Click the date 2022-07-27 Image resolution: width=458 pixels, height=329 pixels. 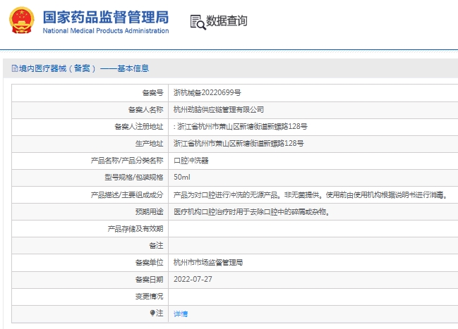click(193, 280)
